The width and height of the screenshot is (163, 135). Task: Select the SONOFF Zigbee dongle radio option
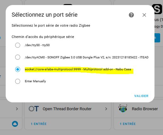[x=18, y=57]
